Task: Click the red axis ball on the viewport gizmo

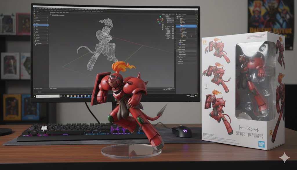Action: [x=158, y=20]
